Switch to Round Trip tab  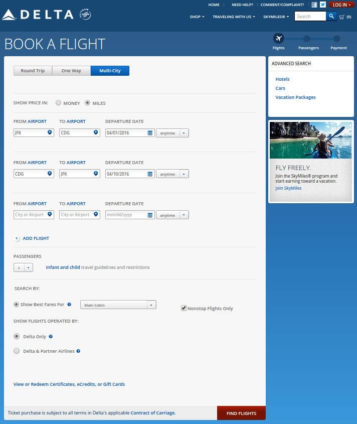(x=33, y=71)
